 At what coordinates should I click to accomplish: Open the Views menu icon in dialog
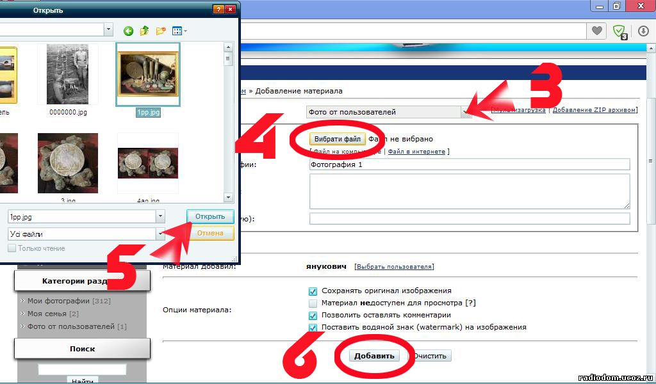pyautogui.click(x=179, y=31)
